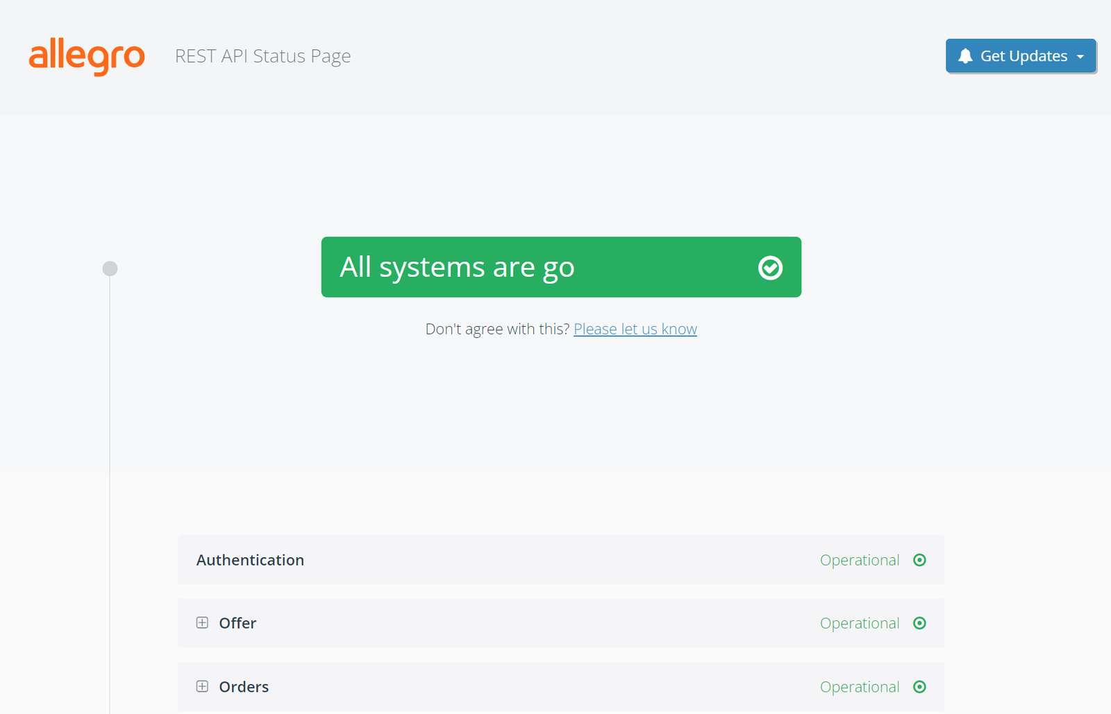Viewport: 1111px width, 714px height.
Task: Open the Please let us know link
Action: click(x=635, y=329)
